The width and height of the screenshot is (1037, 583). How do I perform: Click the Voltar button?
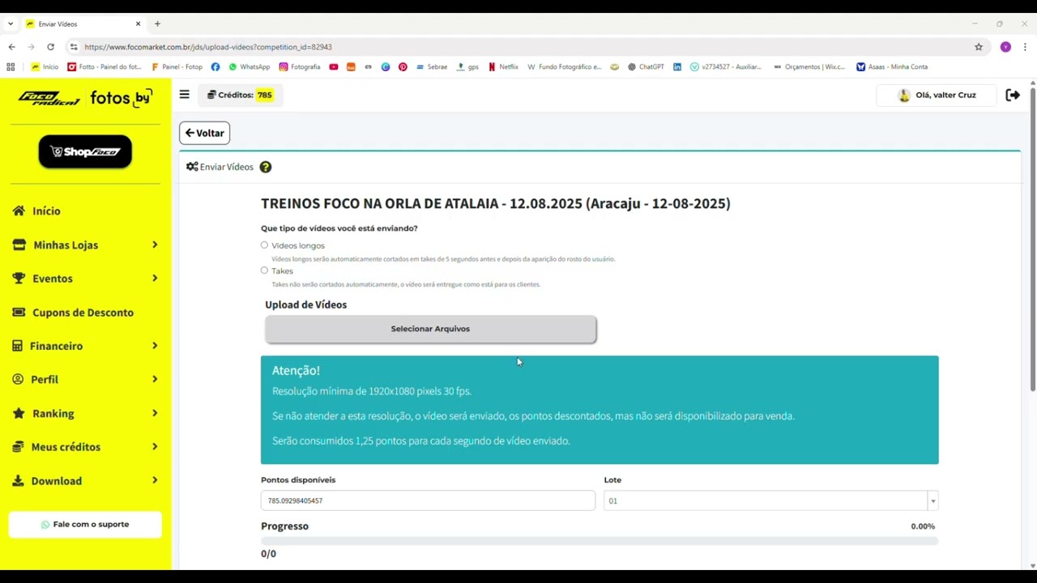click(204, 133)
